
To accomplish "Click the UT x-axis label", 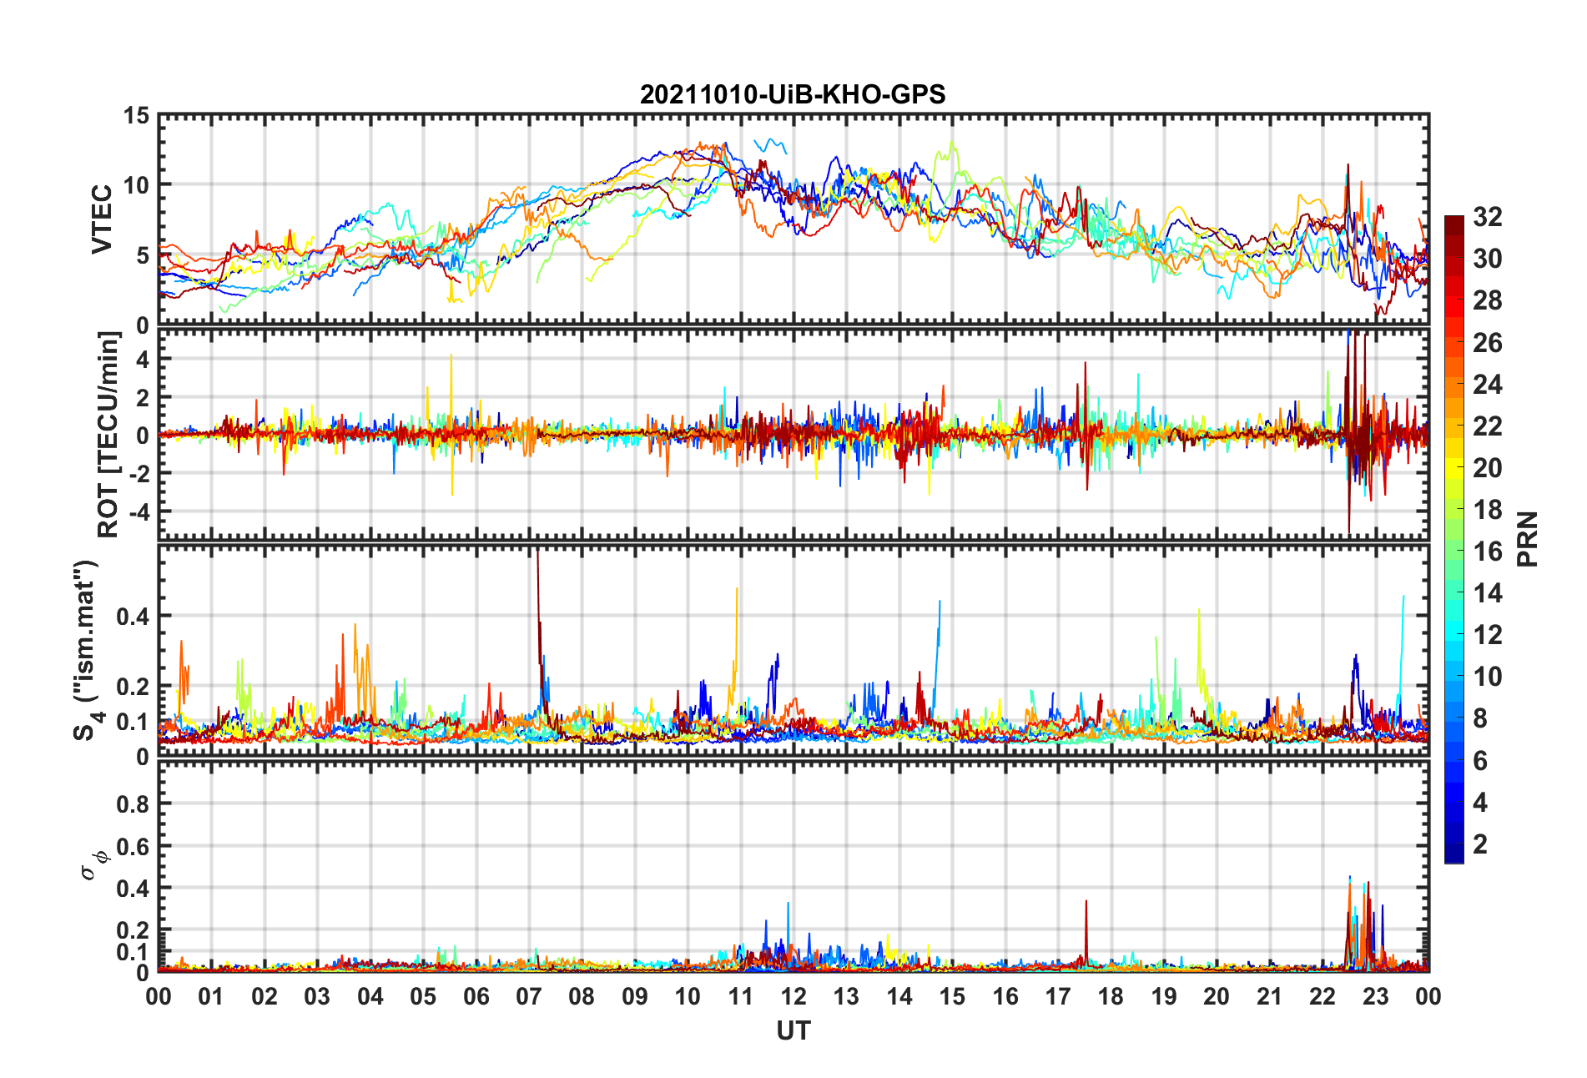I will coord(793,1031).
